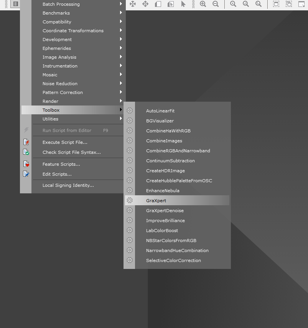Launch the GraXpertDenoise script
308x328 pixels.
[177, 211]
